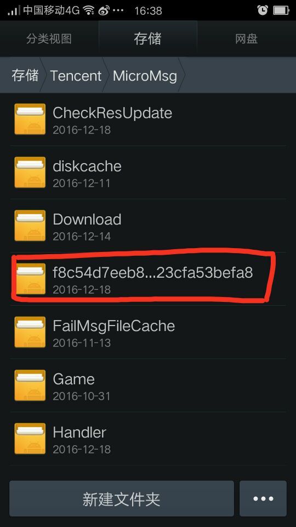The height and width of the screenshot is (527, 296).
Task: Tap the Handler folder dated 2016-12-18
Action: (148, 439)
